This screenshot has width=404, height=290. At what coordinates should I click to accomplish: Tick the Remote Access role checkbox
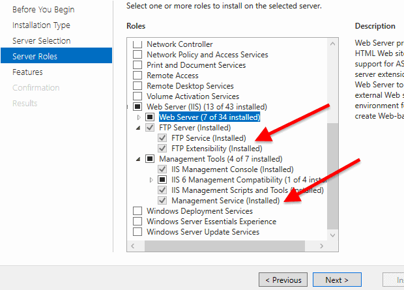137,76
